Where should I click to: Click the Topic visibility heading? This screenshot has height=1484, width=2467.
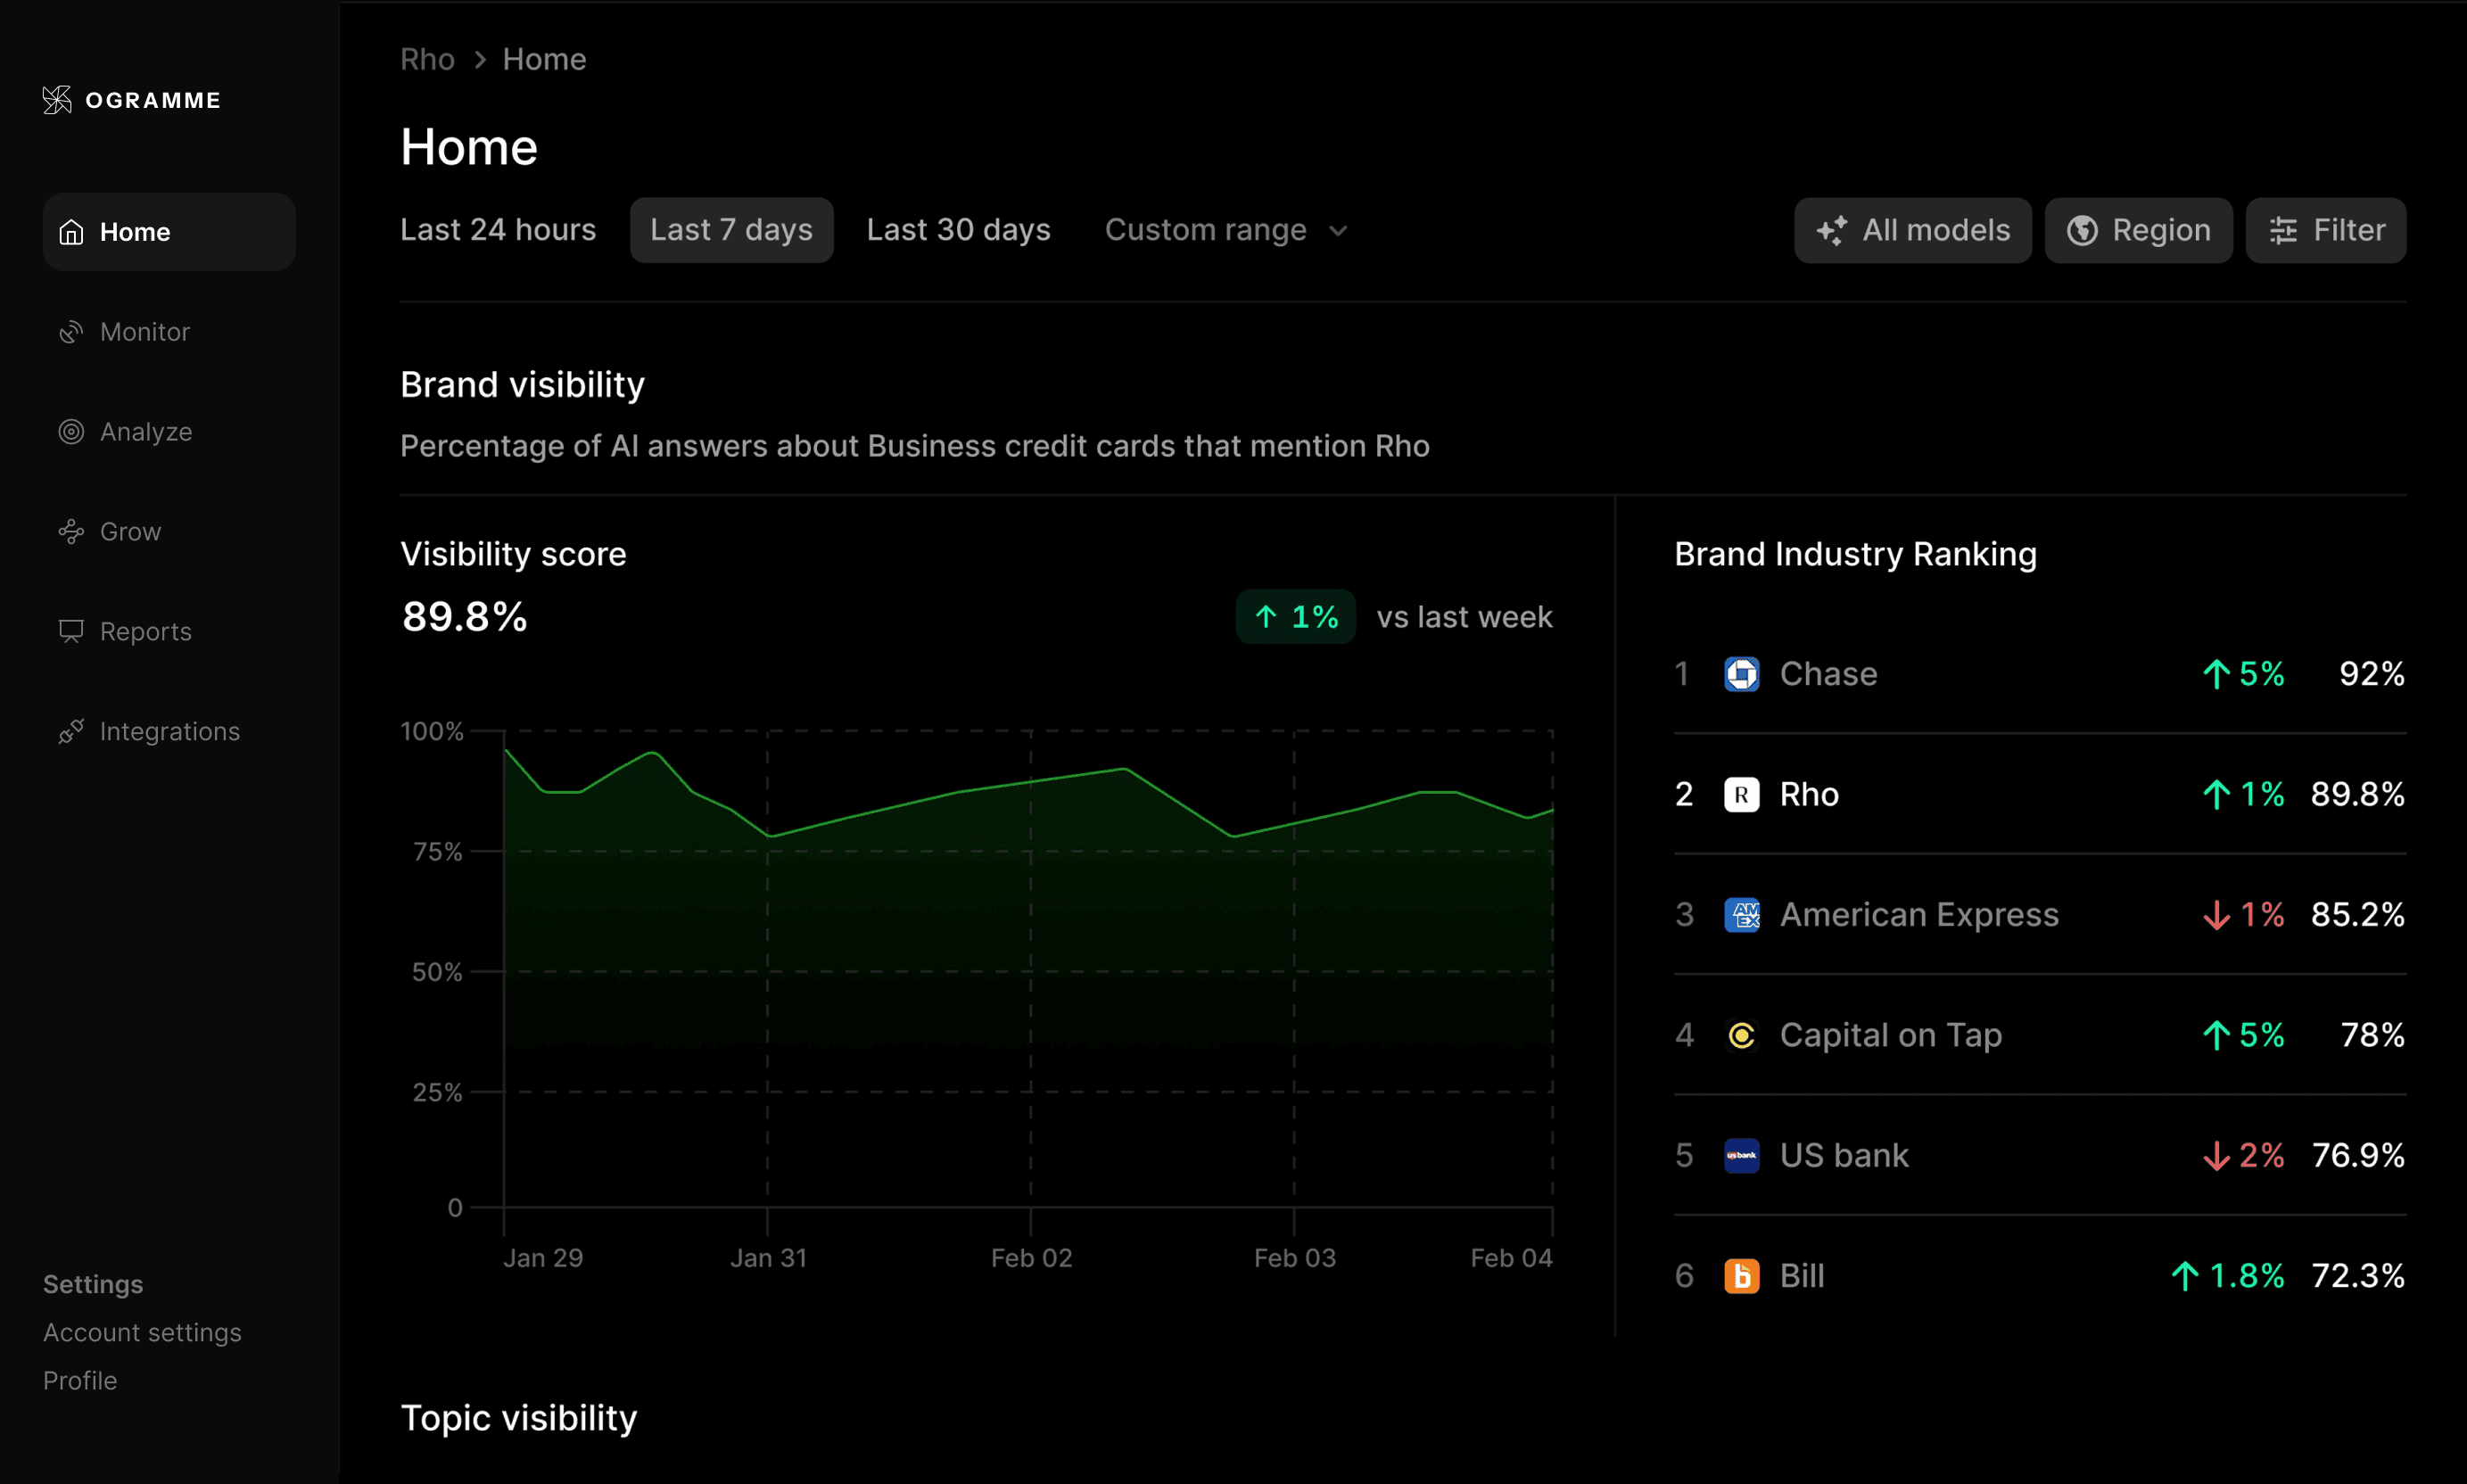pyautogui.click(x=518, y=1419)
